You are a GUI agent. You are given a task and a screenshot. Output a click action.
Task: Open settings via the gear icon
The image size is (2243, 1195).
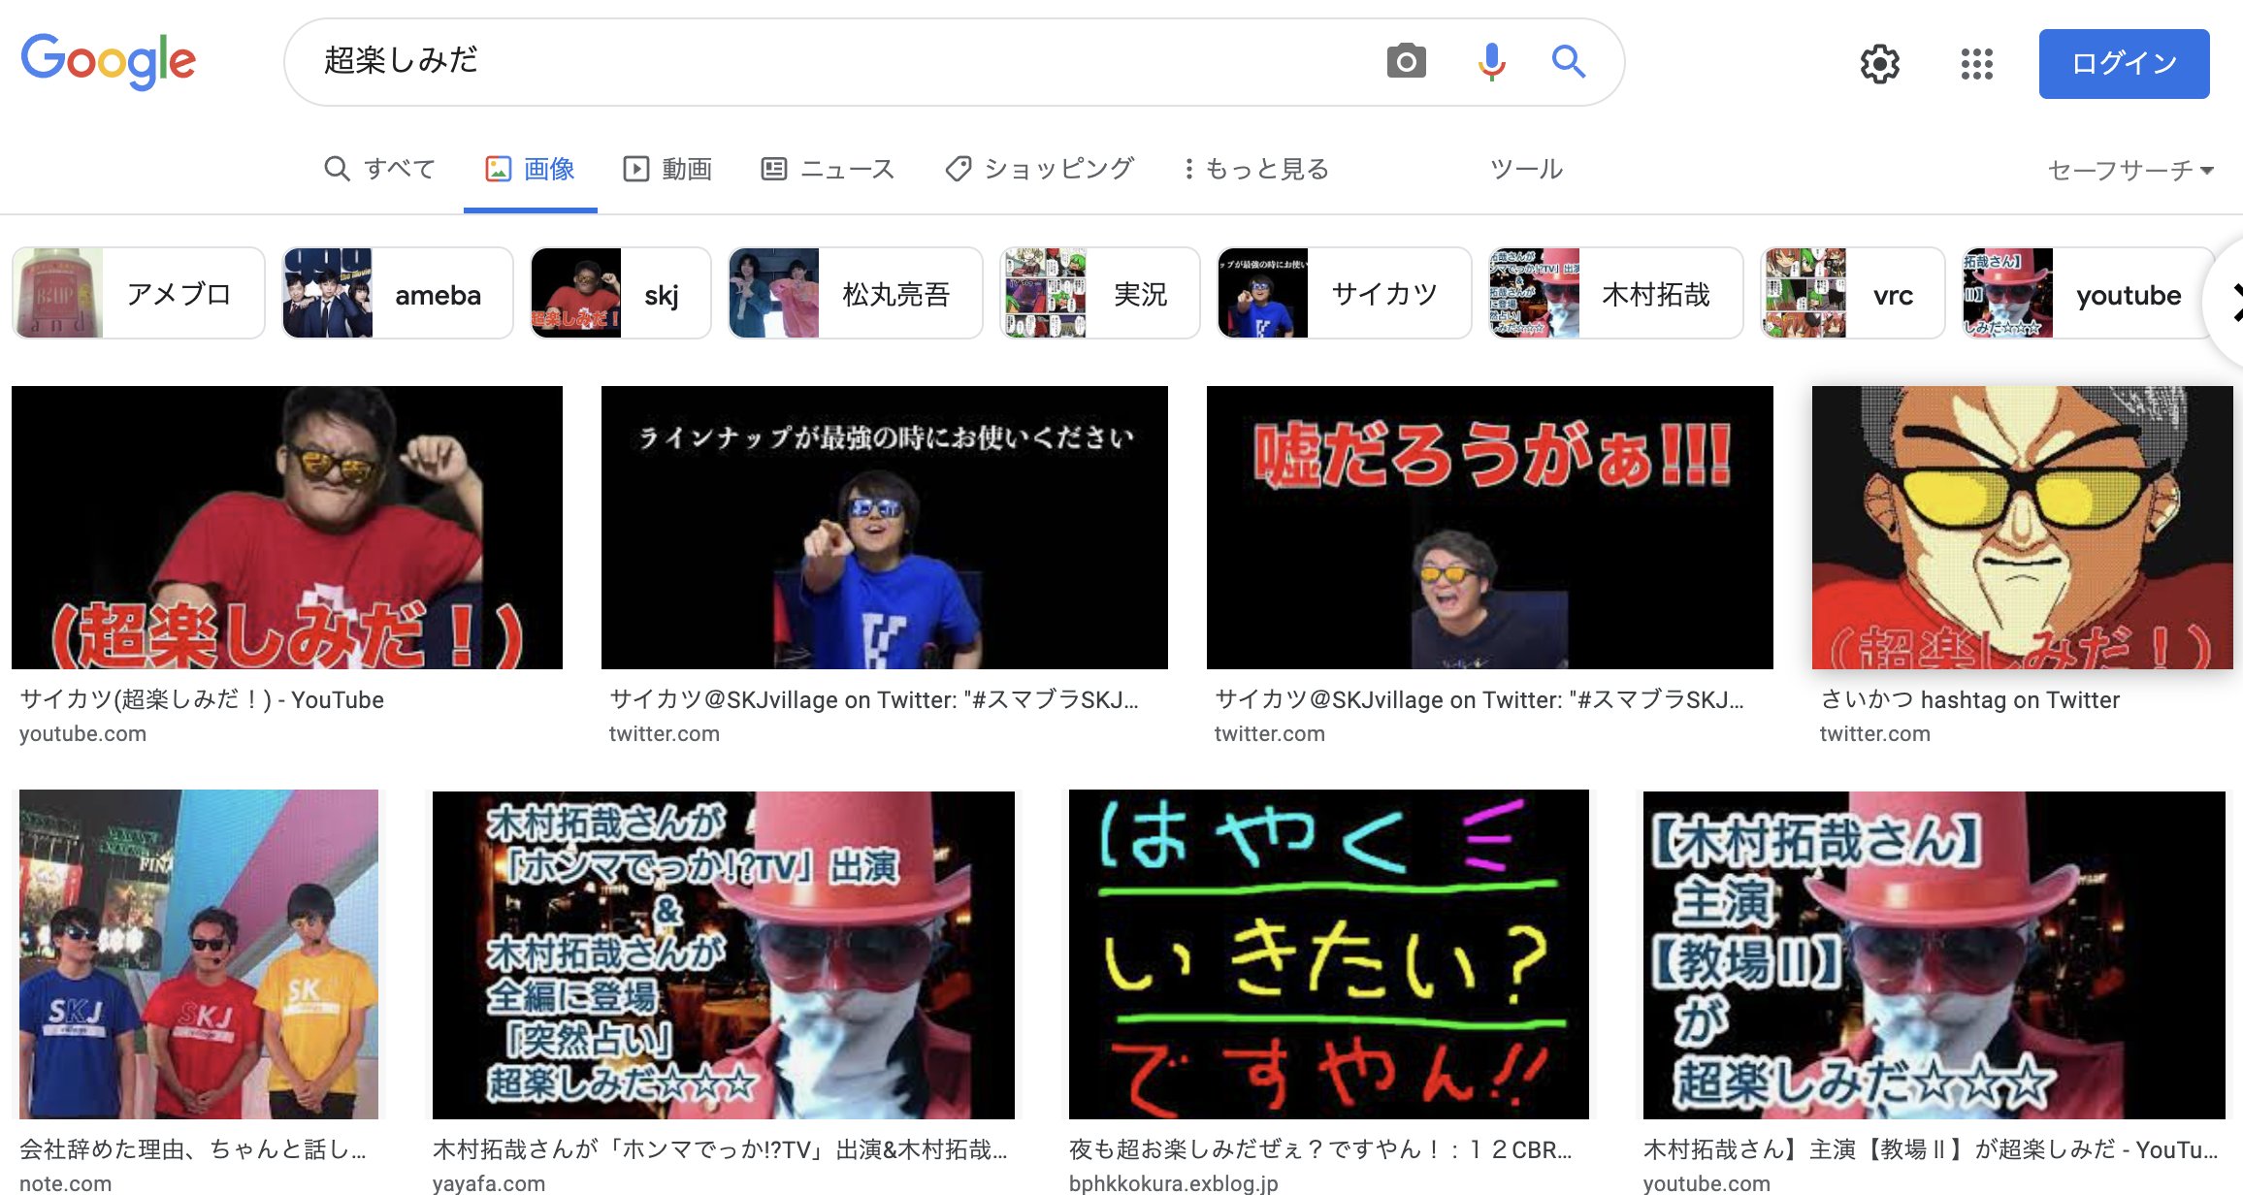tap(1879, 64)
